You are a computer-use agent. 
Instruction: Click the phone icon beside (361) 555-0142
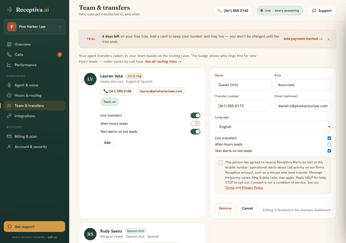click(219, 11)
